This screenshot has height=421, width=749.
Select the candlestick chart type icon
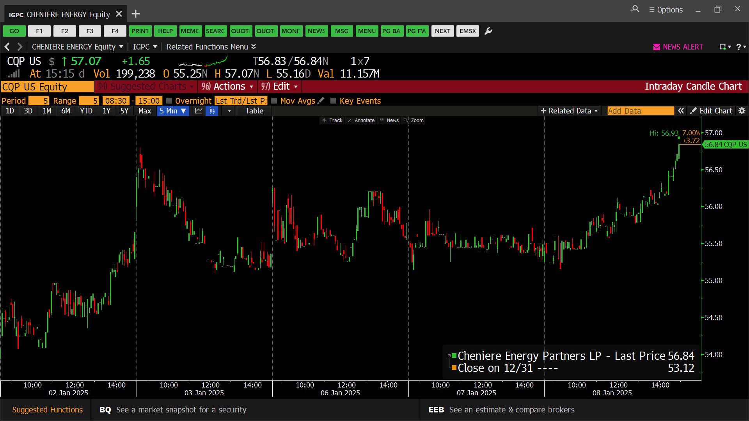212,111
